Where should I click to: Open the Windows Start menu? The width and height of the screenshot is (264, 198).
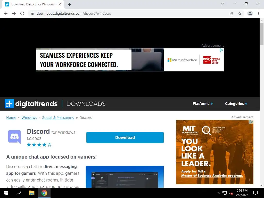click(6, 193)
